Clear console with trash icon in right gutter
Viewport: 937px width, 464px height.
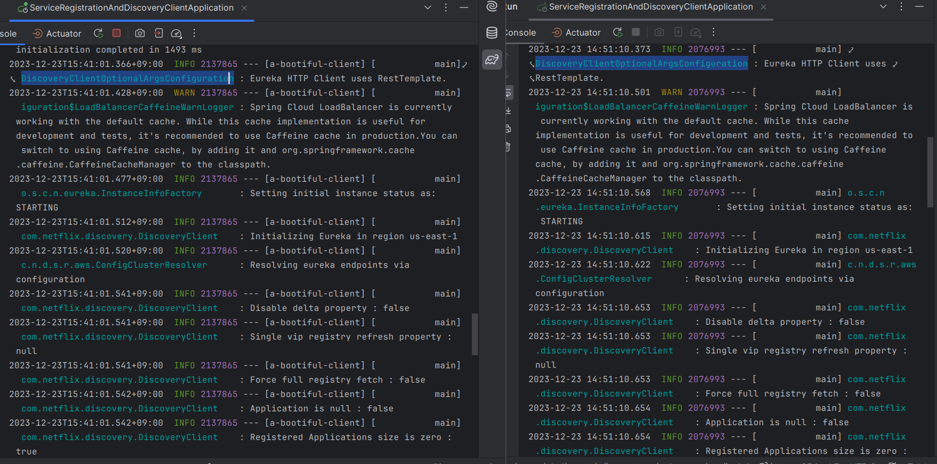click(x=509, y=146)
